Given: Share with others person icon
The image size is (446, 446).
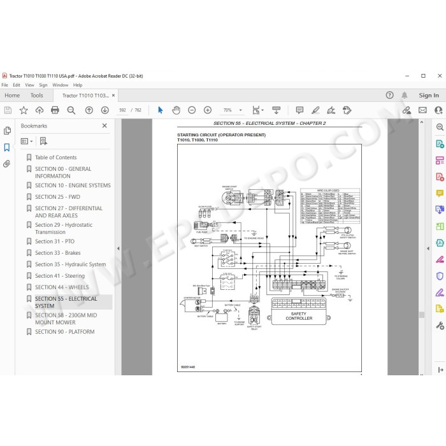Looking at the screenshot, I should pyautogui.click(x=438, y=110).
